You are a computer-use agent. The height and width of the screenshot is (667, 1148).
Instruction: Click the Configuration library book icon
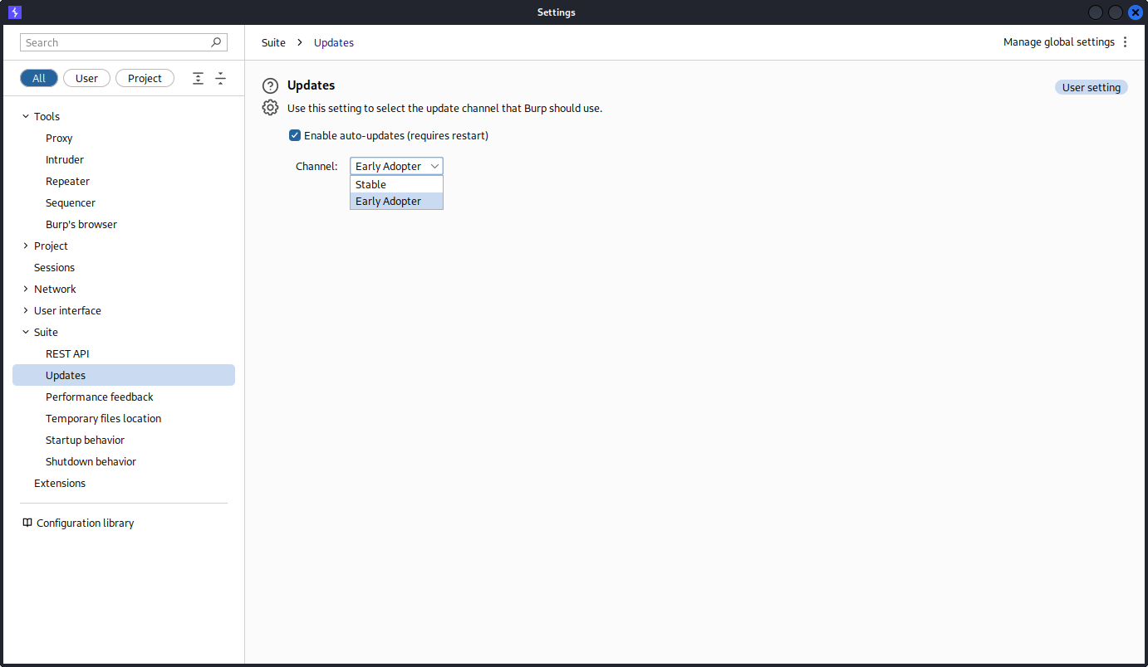(27, 523)
